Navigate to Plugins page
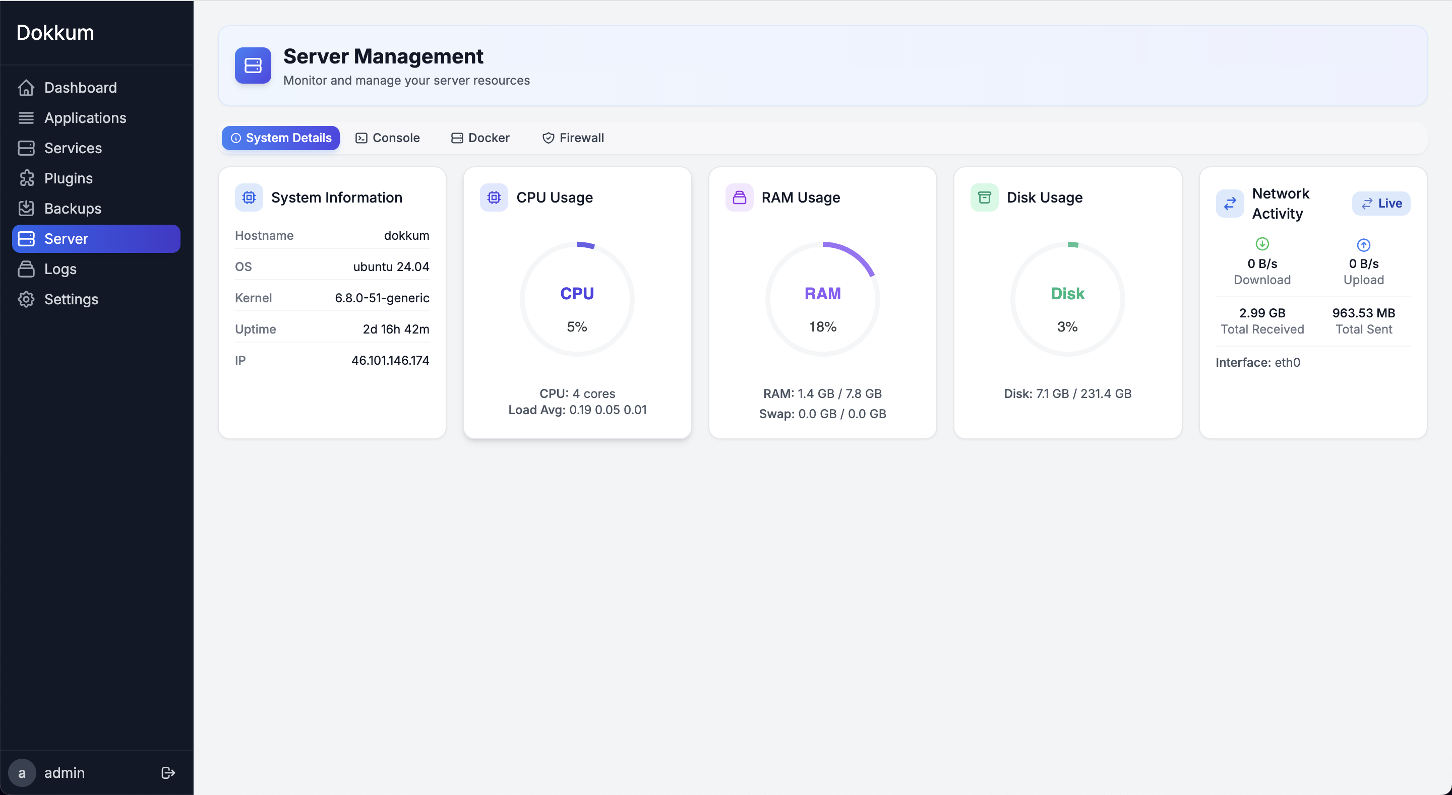1452x795 pixels. point(68,179)
